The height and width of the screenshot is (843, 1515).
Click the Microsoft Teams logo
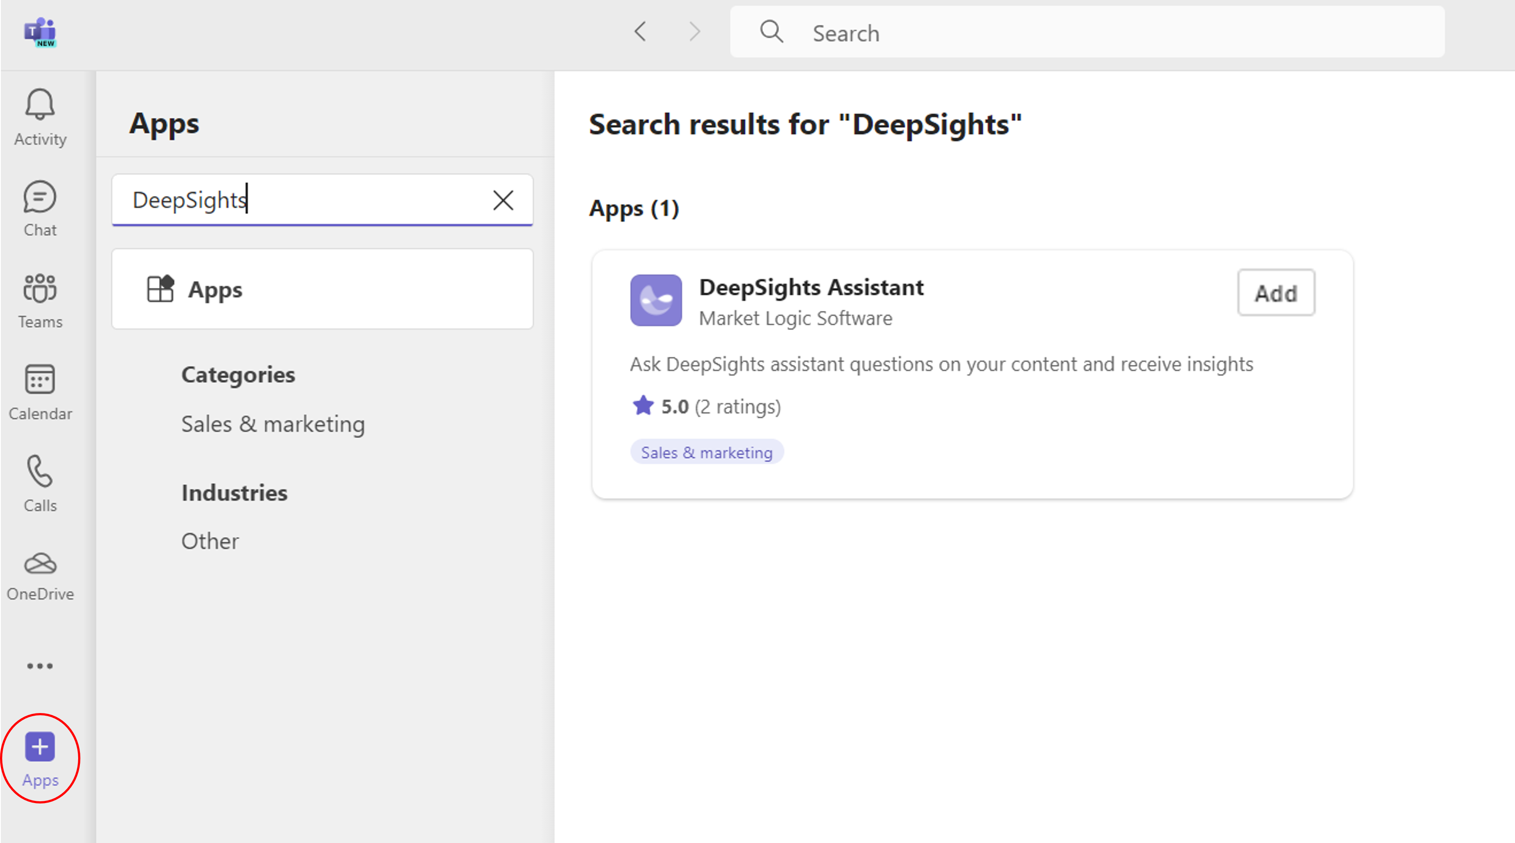tap(40, 32)
